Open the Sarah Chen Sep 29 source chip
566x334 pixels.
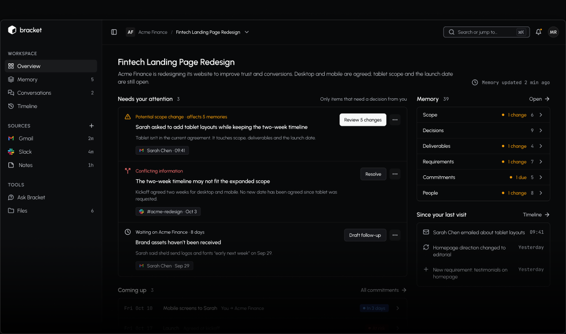[164, 266]
